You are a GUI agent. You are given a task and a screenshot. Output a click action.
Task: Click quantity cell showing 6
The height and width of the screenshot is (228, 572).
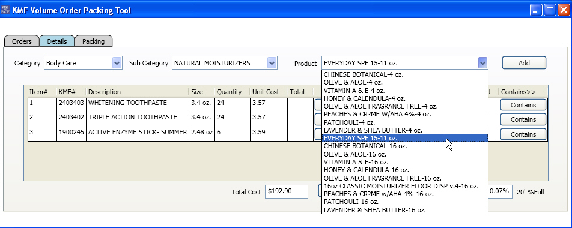point(233,134)
